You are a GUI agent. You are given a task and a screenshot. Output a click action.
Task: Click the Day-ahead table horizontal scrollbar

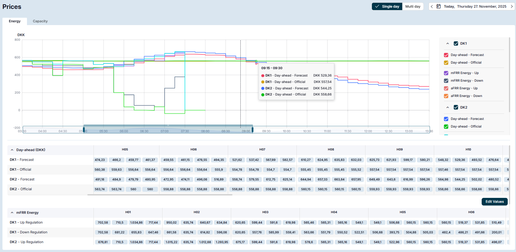159,195
